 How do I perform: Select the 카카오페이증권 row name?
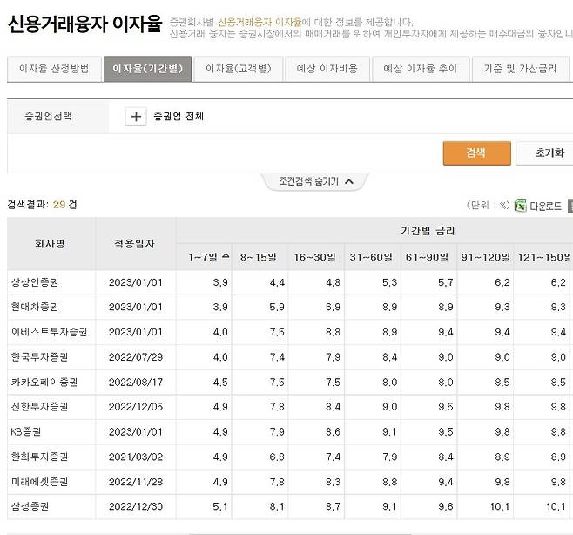[44, 383]
